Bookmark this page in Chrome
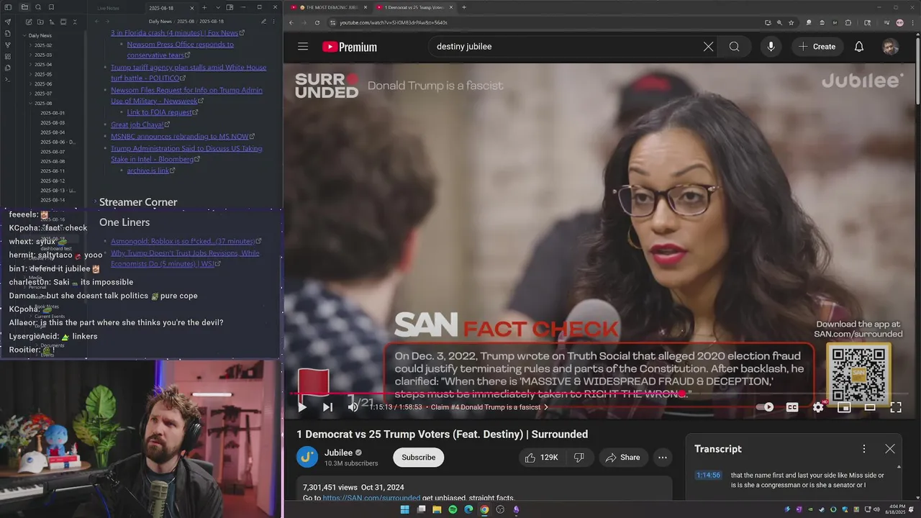 pos(791,22)
